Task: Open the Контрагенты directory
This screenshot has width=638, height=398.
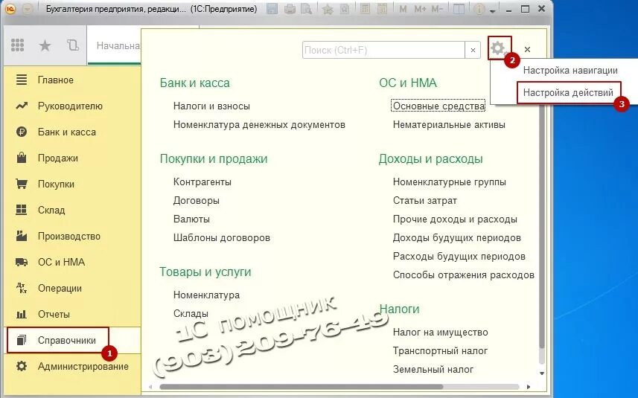Action: click(x=202, y=182)
